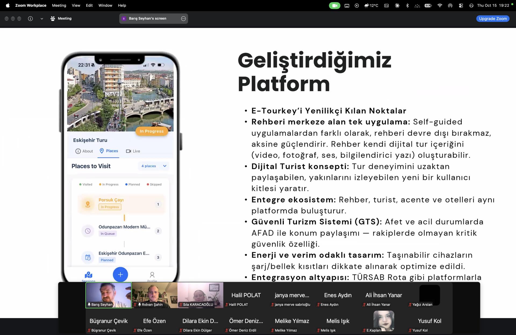
Task: Select Enes Aydın's participant tile
Action: (x=338, y=295)
